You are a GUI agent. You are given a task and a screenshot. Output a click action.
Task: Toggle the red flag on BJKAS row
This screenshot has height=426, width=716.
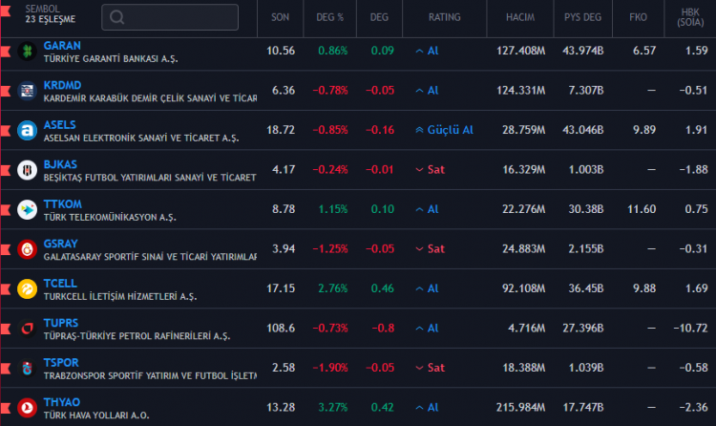coord(6,170)
